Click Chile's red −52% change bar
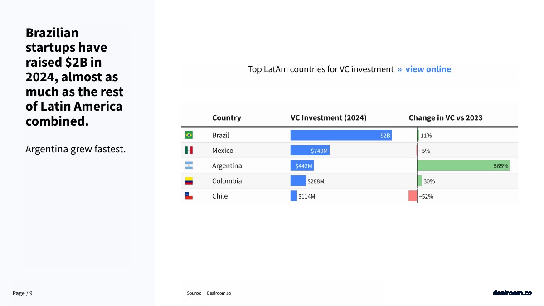 pyautogui.click(x=413, y=196)
